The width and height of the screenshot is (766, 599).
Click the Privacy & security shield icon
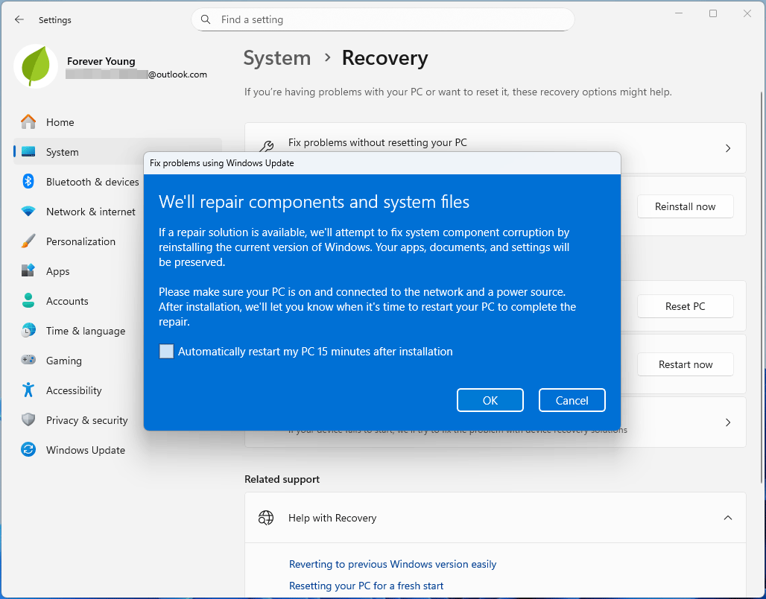[x=30, y=420]
